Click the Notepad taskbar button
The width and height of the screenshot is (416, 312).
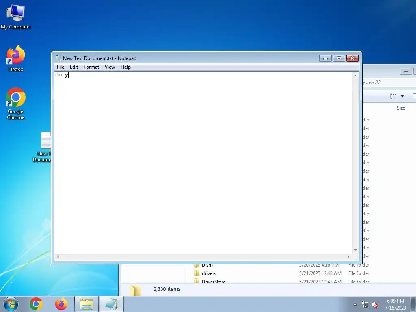pyautogui.click(x=112, y=304)
